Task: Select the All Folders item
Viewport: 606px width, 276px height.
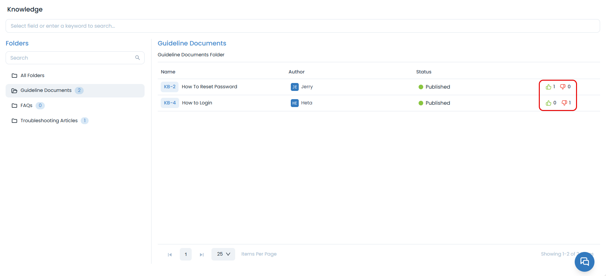Action: point(32,75)
